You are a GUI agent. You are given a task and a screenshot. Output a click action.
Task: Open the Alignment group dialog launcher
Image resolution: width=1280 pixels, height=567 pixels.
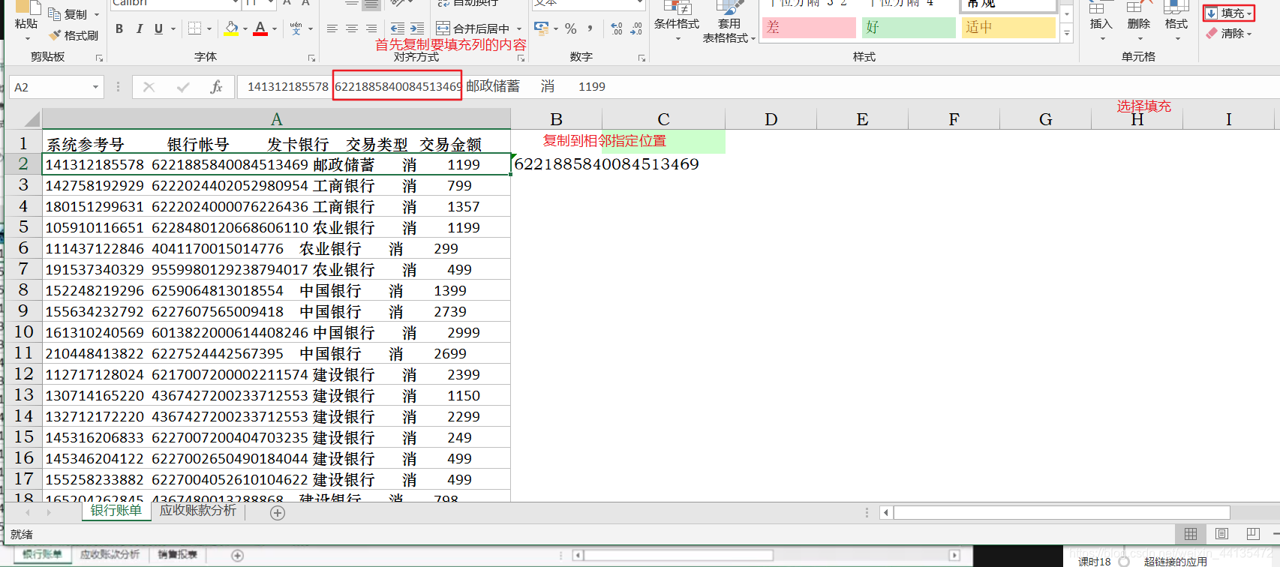(521, 58)
